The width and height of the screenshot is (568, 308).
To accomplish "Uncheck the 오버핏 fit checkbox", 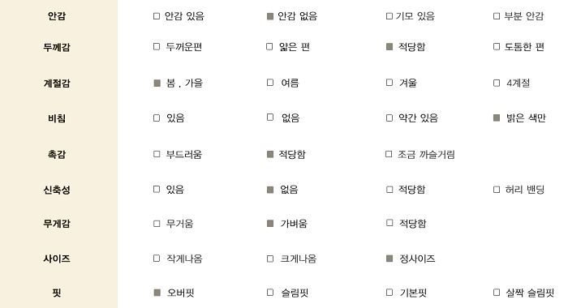I will point(157,293).
